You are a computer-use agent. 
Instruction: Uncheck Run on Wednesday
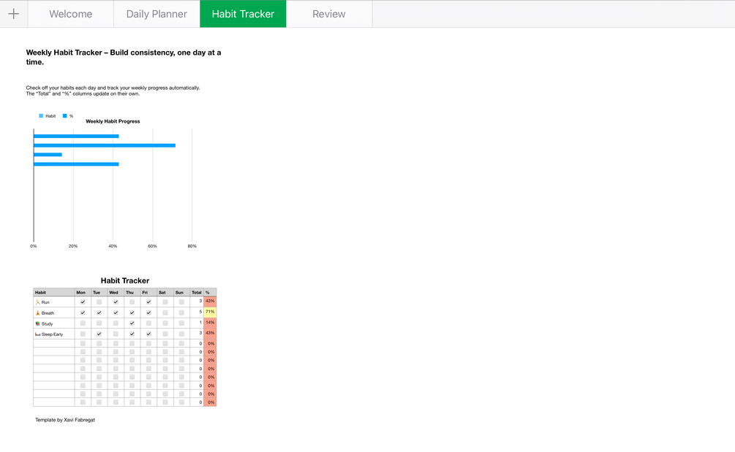pos(116,302)
